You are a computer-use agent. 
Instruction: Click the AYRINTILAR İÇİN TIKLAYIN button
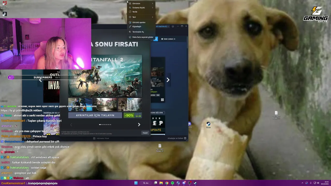95,115
